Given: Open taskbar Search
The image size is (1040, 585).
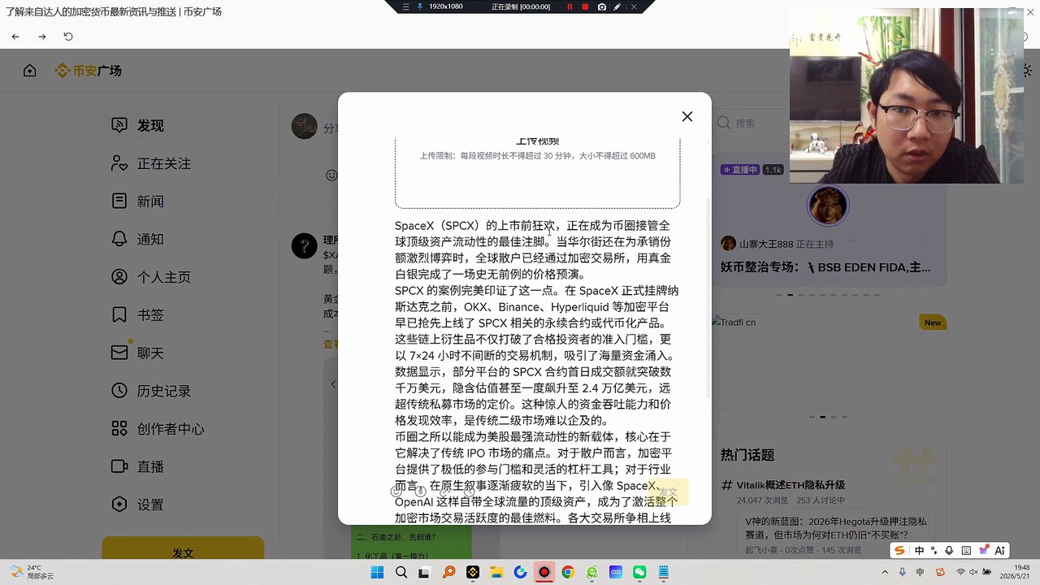Looking at the screenshot, I should tap(401, 573).
